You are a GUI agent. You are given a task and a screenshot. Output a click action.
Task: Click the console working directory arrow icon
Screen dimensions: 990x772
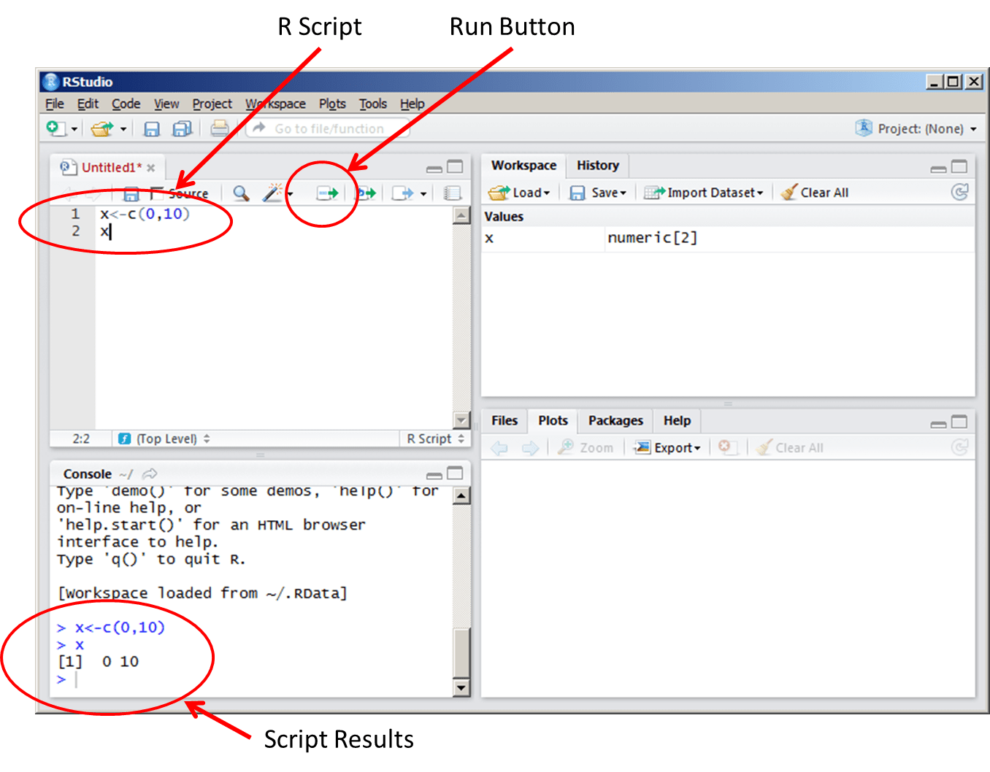pos(150,474)
